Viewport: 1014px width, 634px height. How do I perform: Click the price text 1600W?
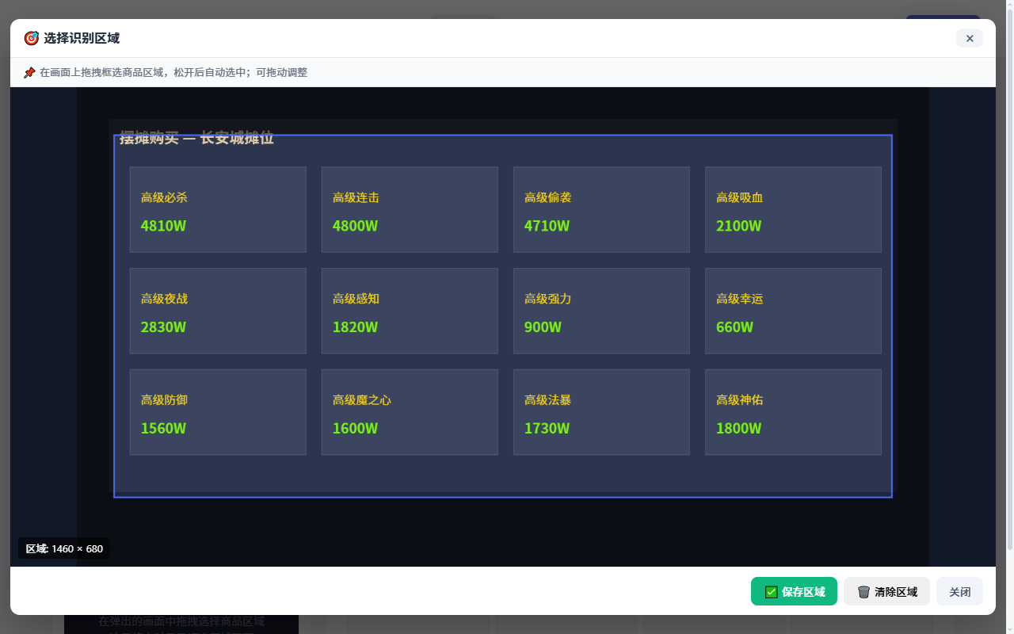coord(355,429)
